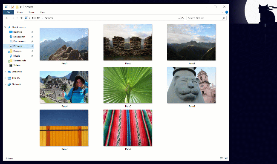
Task: Select the Peru7 yellow wall thumbnail
Action: point(64,128)
